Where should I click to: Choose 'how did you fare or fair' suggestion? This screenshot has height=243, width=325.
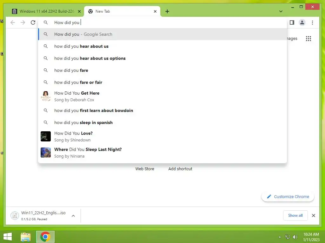pos(163,82)
